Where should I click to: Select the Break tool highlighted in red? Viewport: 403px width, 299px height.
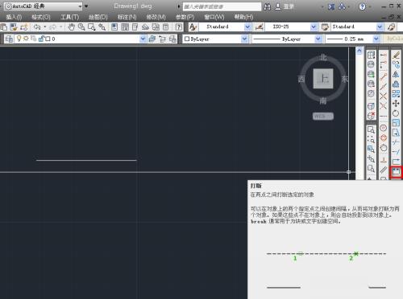point(396,172)
